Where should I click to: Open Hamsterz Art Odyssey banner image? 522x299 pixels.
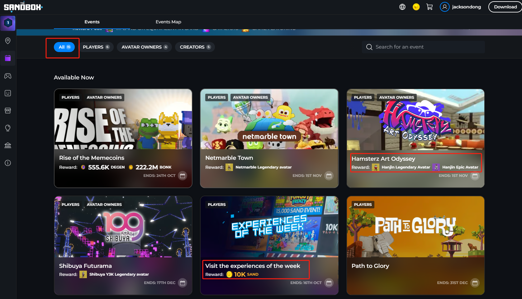(x=415, y=119)
